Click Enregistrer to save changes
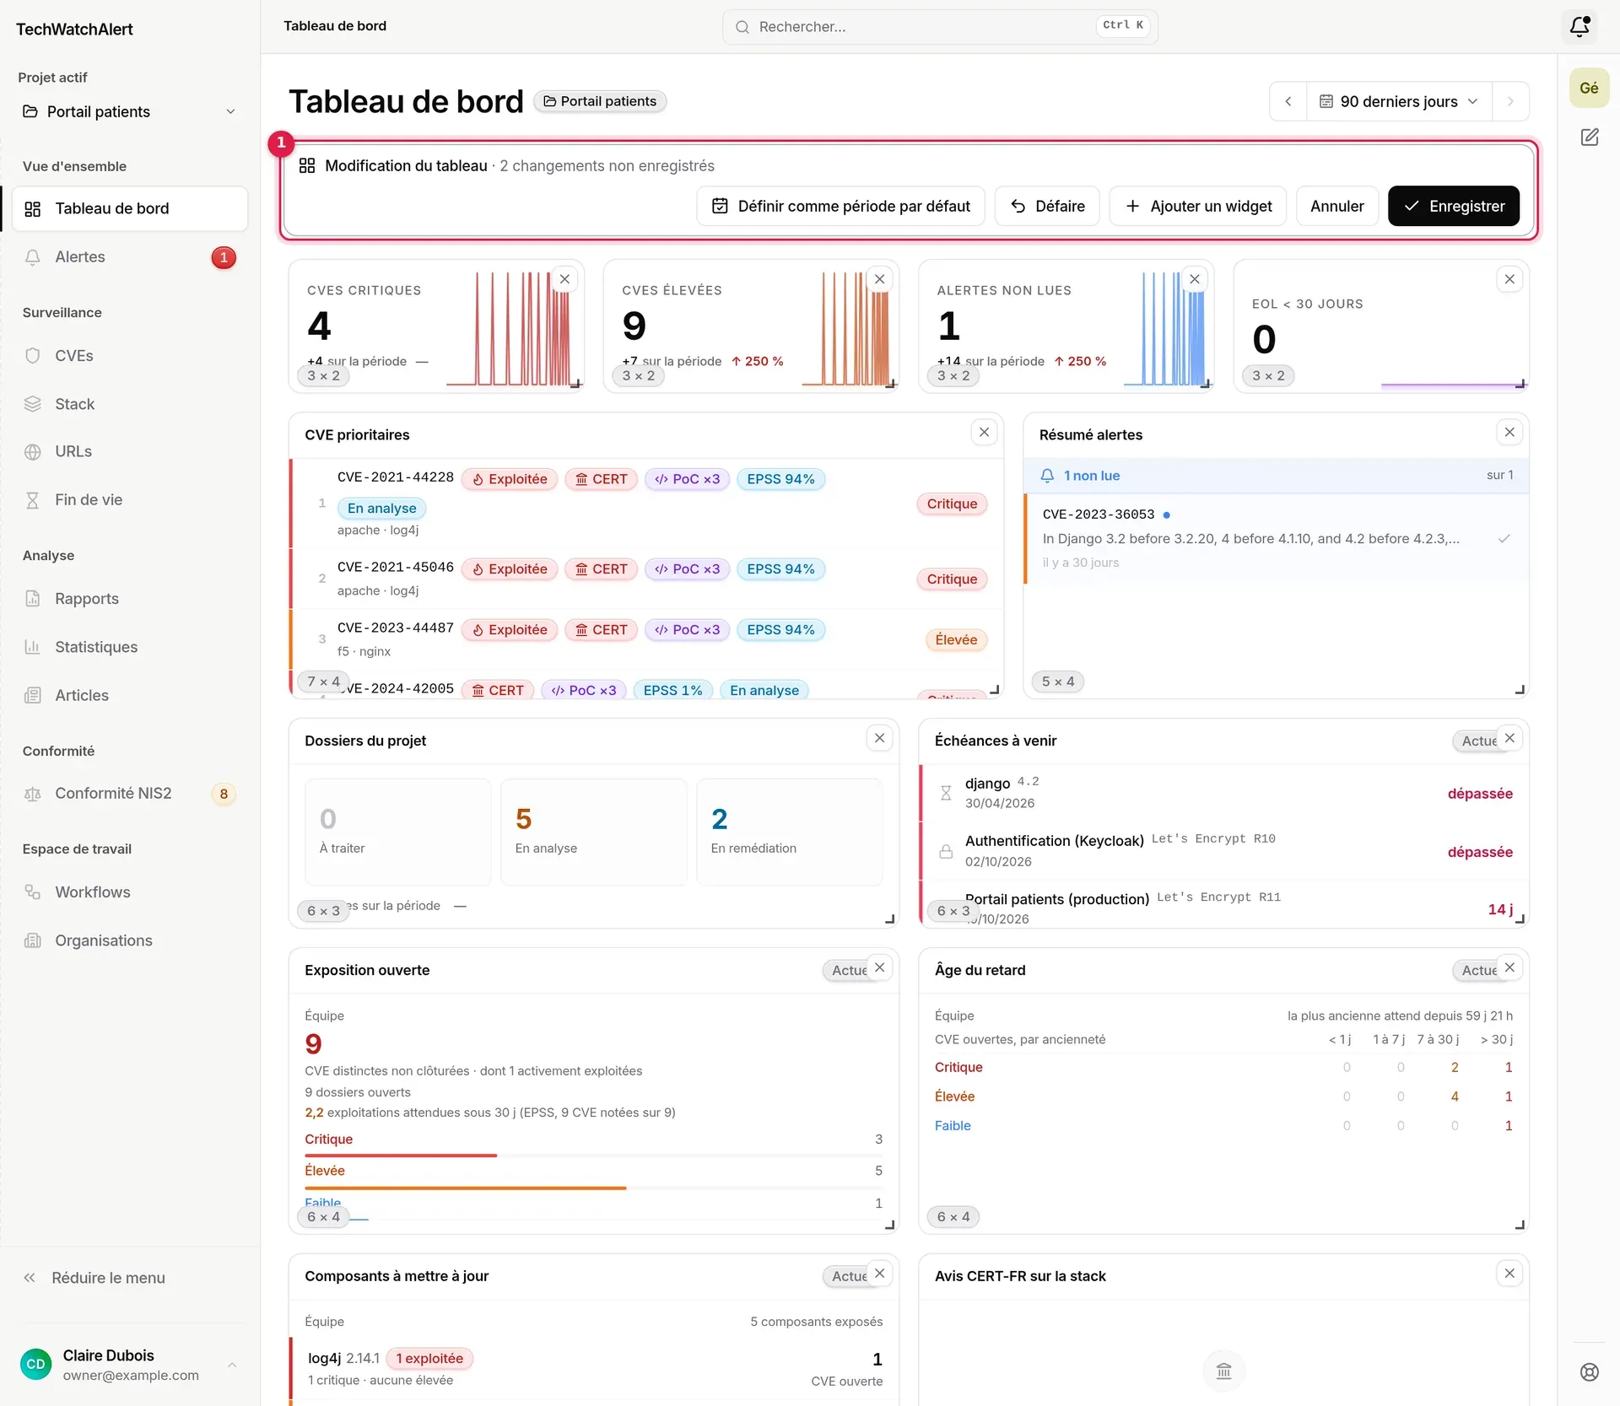 pos(1453,206)
